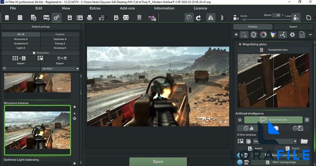Select the Toning: 8 preset category
316x166 pixels.
60,43
